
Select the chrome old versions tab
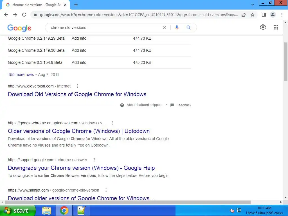click(x=36, y=5)
